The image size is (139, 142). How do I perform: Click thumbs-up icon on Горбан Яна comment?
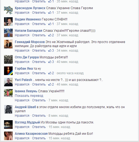click(x=50, y=73)
